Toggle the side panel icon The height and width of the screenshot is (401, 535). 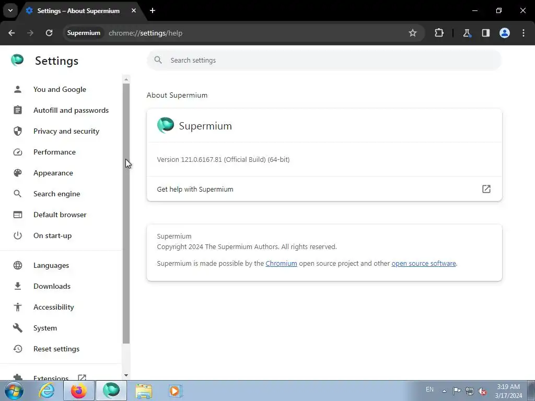pyautogui.click(x=485, y=33)
